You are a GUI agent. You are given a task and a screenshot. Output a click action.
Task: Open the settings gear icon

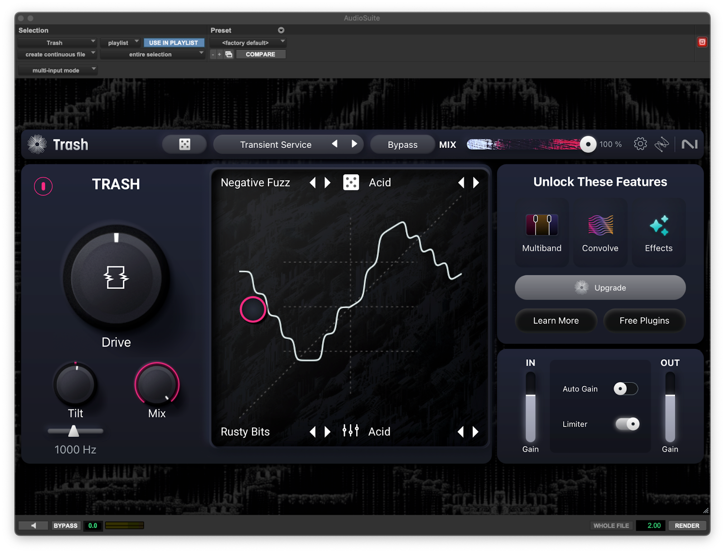(640, 144)
